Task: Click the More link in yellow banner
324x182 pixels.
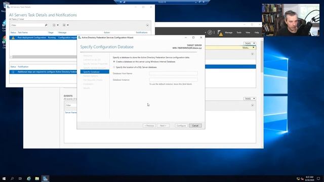Action: click(245, 48)
